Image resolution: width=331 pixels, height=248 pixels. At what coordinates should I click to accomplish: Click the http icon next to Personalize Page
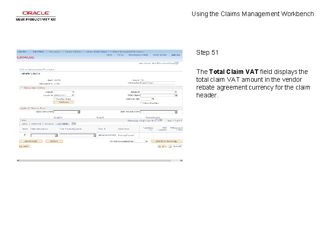(177, 63)
